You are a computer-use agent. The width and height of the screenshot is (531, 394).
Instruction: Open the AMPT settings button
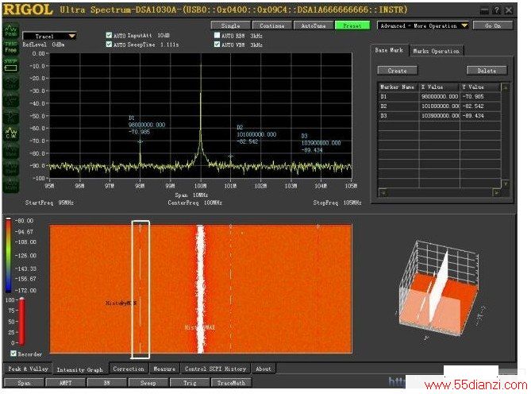point(65,383)
